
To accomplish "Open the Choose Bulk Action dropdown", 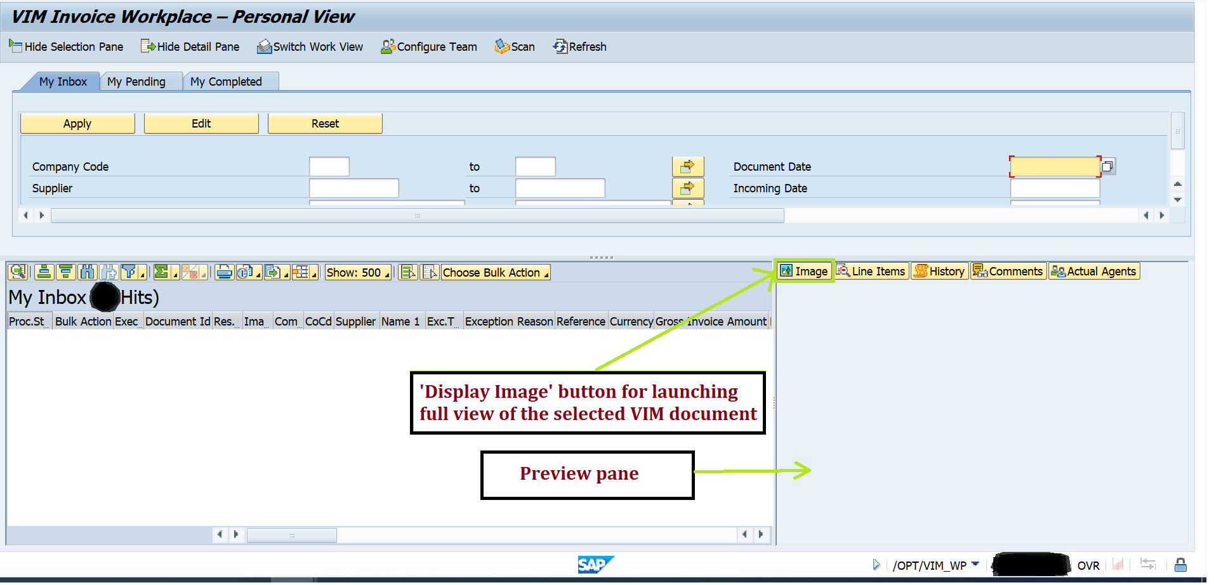I will pos(495,272).
